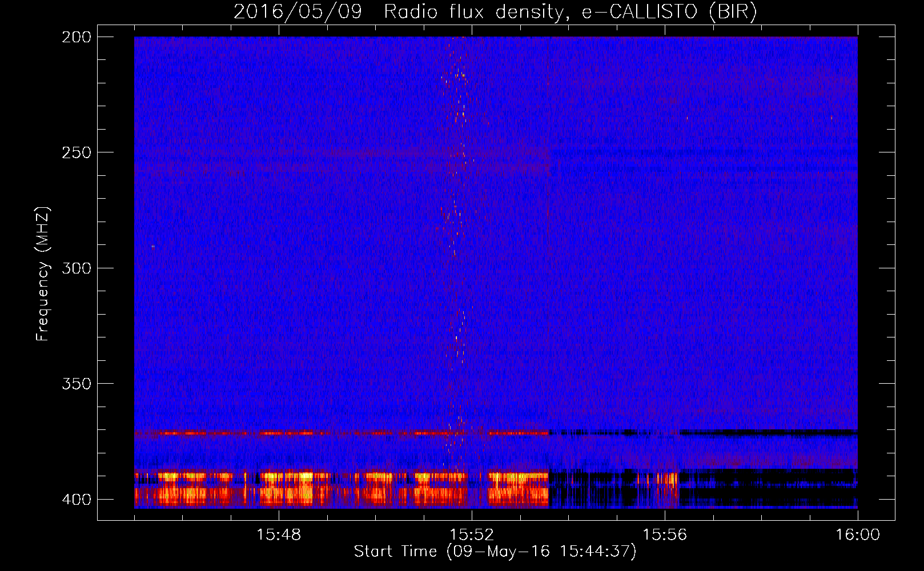Click the 250 frequency tick label
This screenshot has width=924, height=571.
pos(77,152)
